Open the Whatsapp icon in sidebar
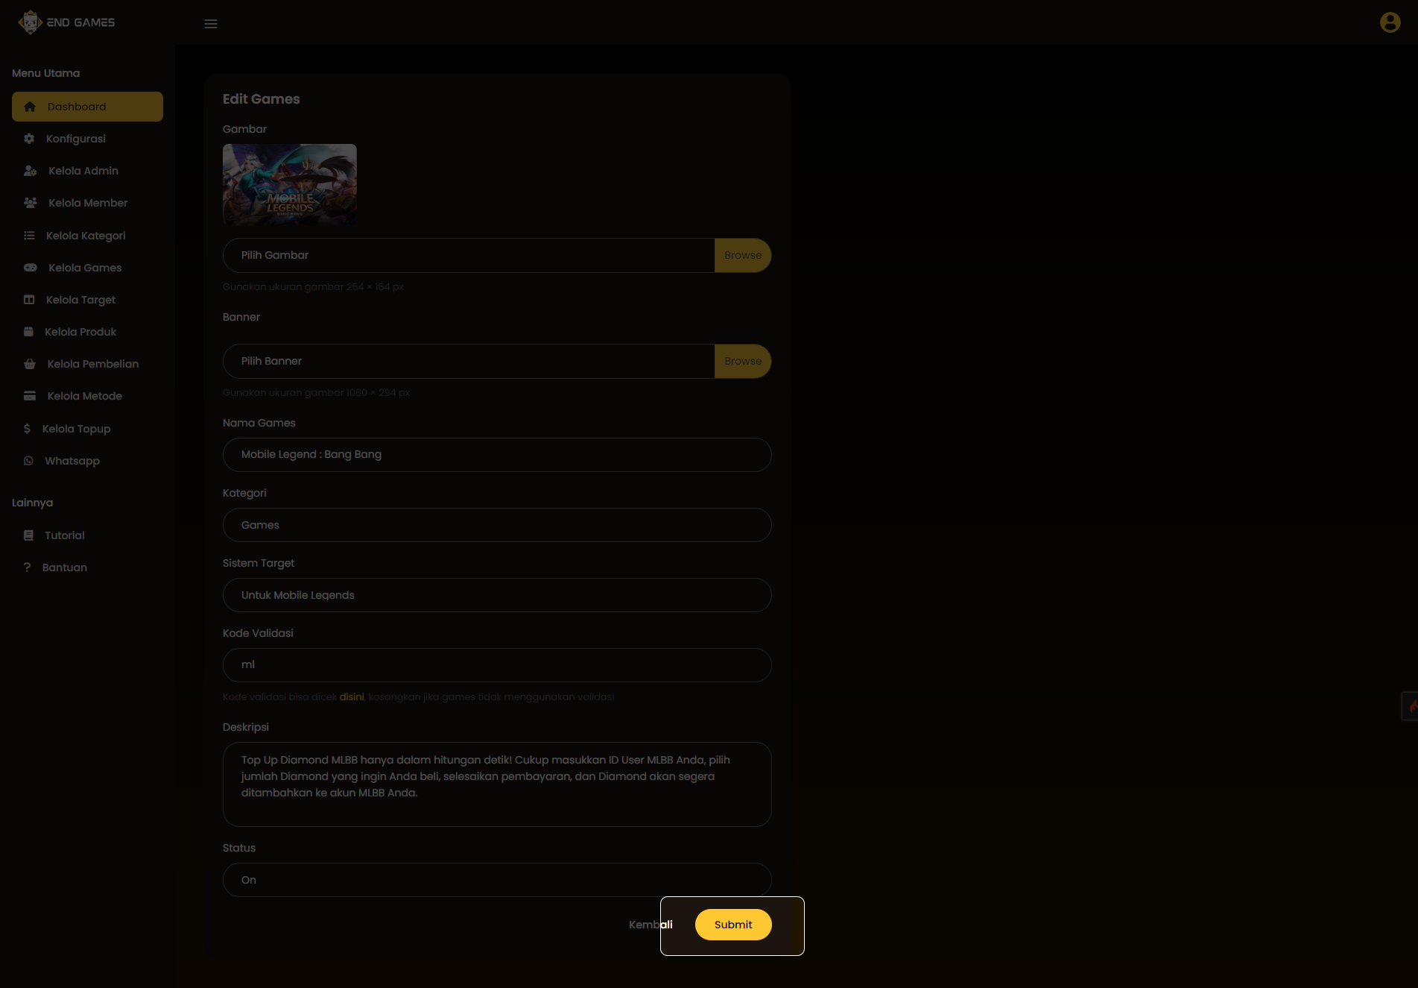This screenshot has width=1418, height=988. pos(28,461)
